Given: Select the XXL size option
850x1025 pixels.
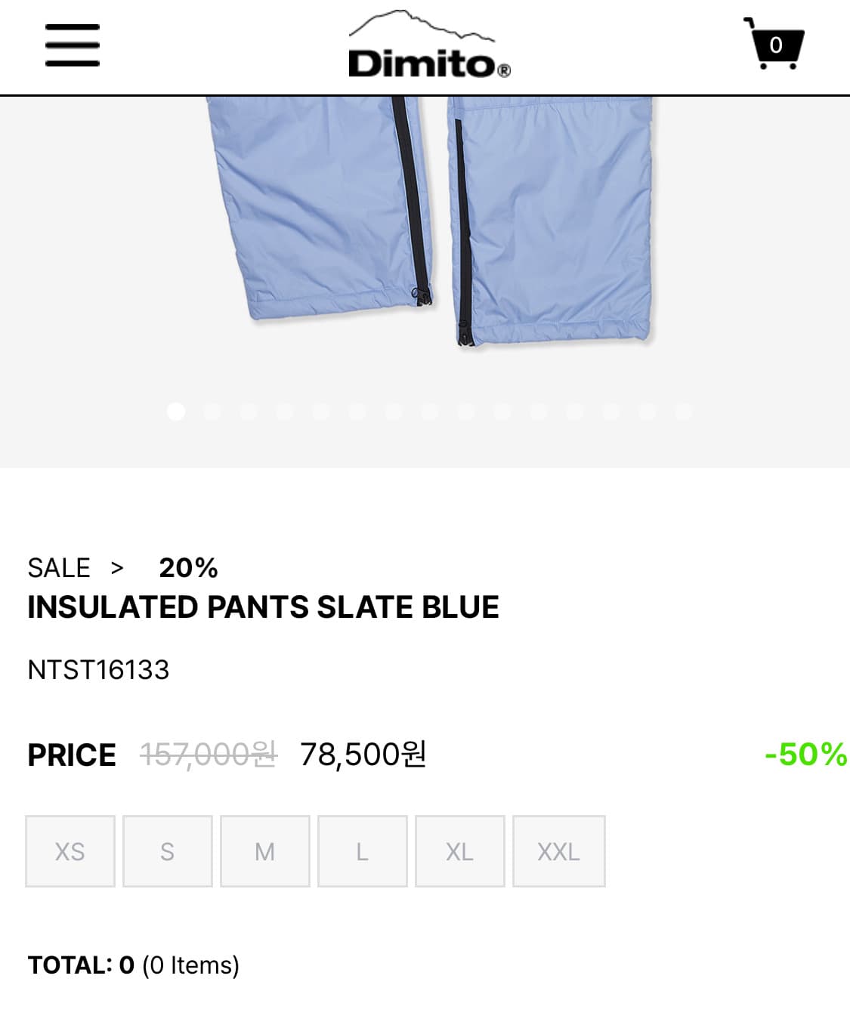Looking at the screenshot, I should tap(559, 851).
